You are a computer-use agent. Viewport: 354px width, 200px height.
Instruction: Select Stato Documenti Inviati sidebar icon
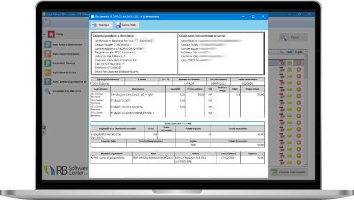click(47, 54)
